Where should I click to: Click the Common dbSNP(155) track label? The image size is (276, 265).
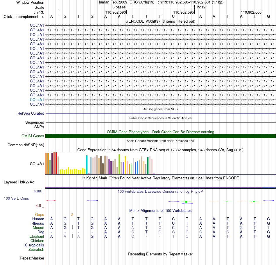tap(26, 145)
